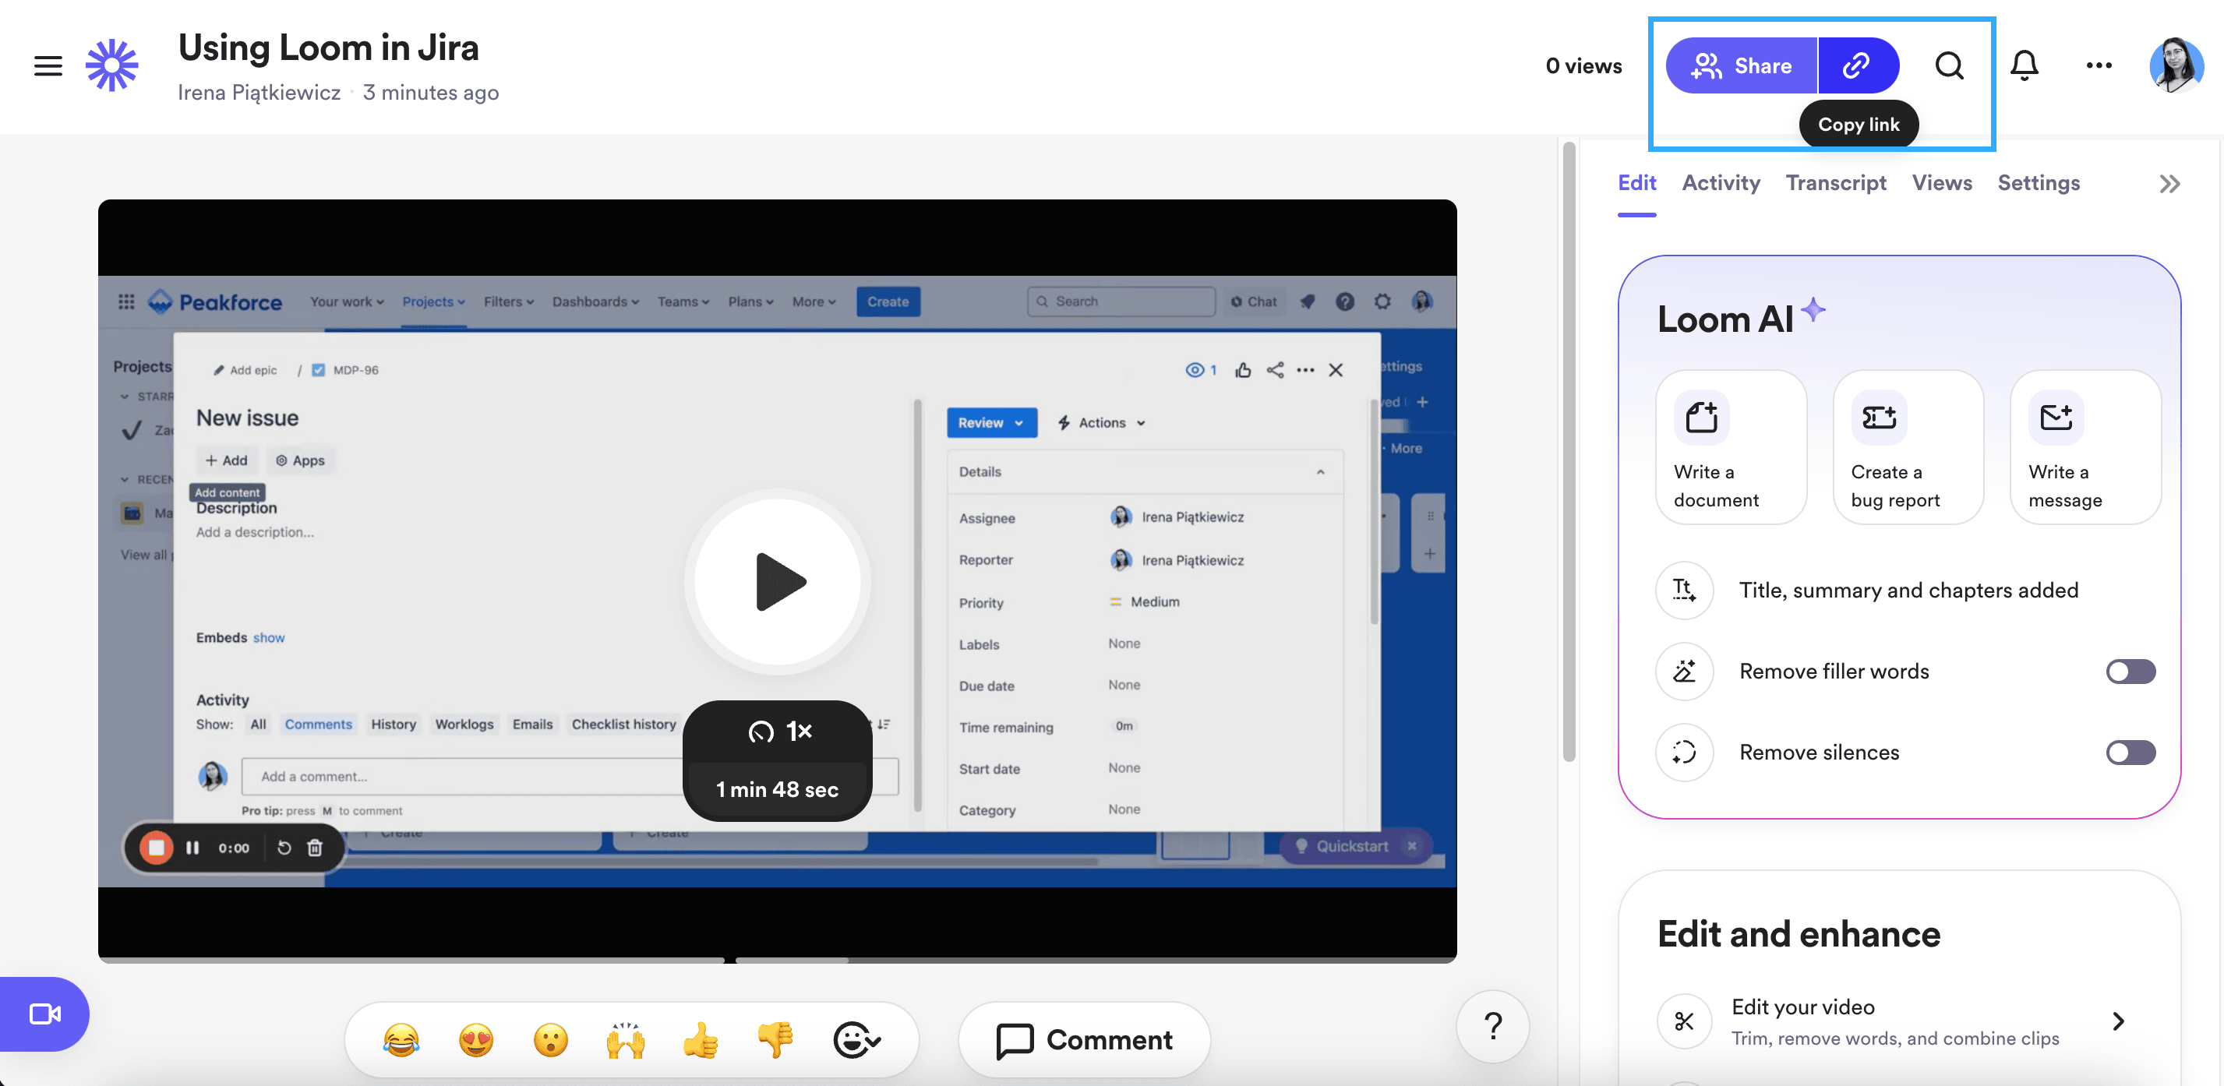Click the Remove silences circular icon
2224x1086 pixels.
(x=1685, y=753)
